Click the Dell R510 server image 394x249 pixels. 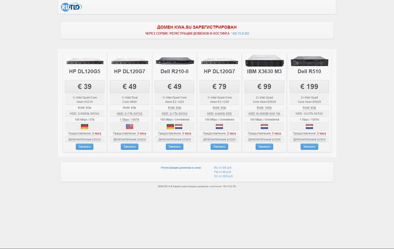pos(310,61)
